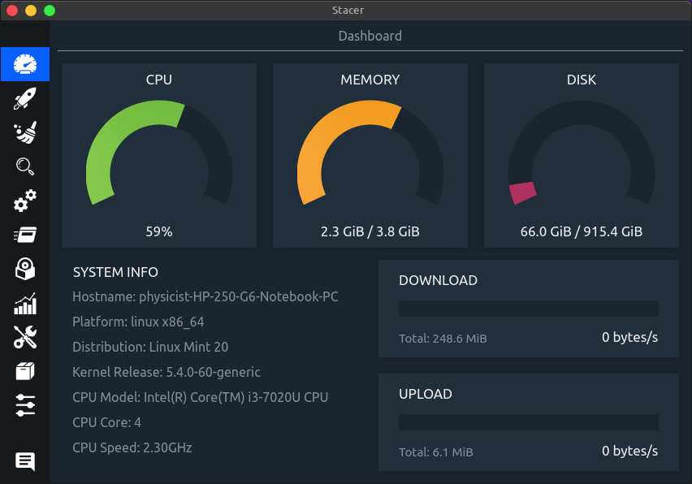Open the Dashboard speedometer icon
Viewport: 692px width, 484px height.
click(x=24, y=64)
